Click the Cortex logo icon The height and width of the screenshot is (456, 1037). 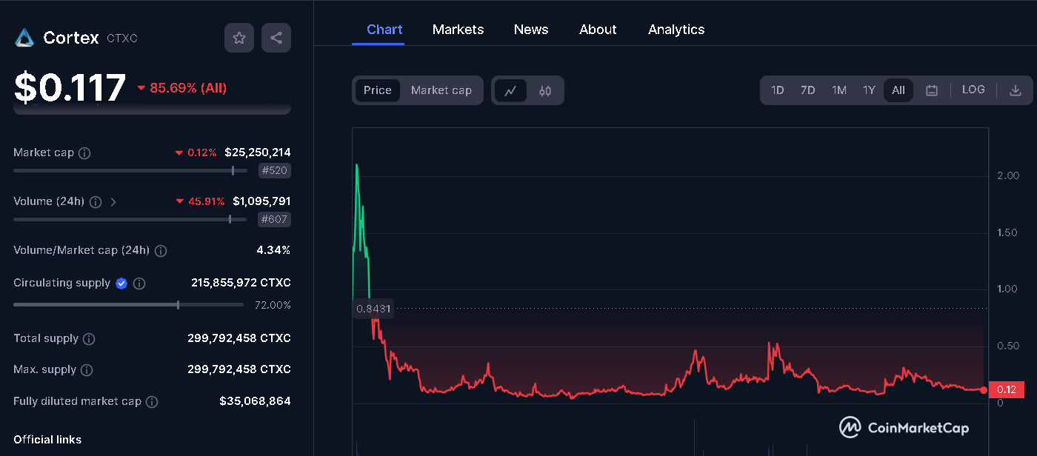coord(24,38)
